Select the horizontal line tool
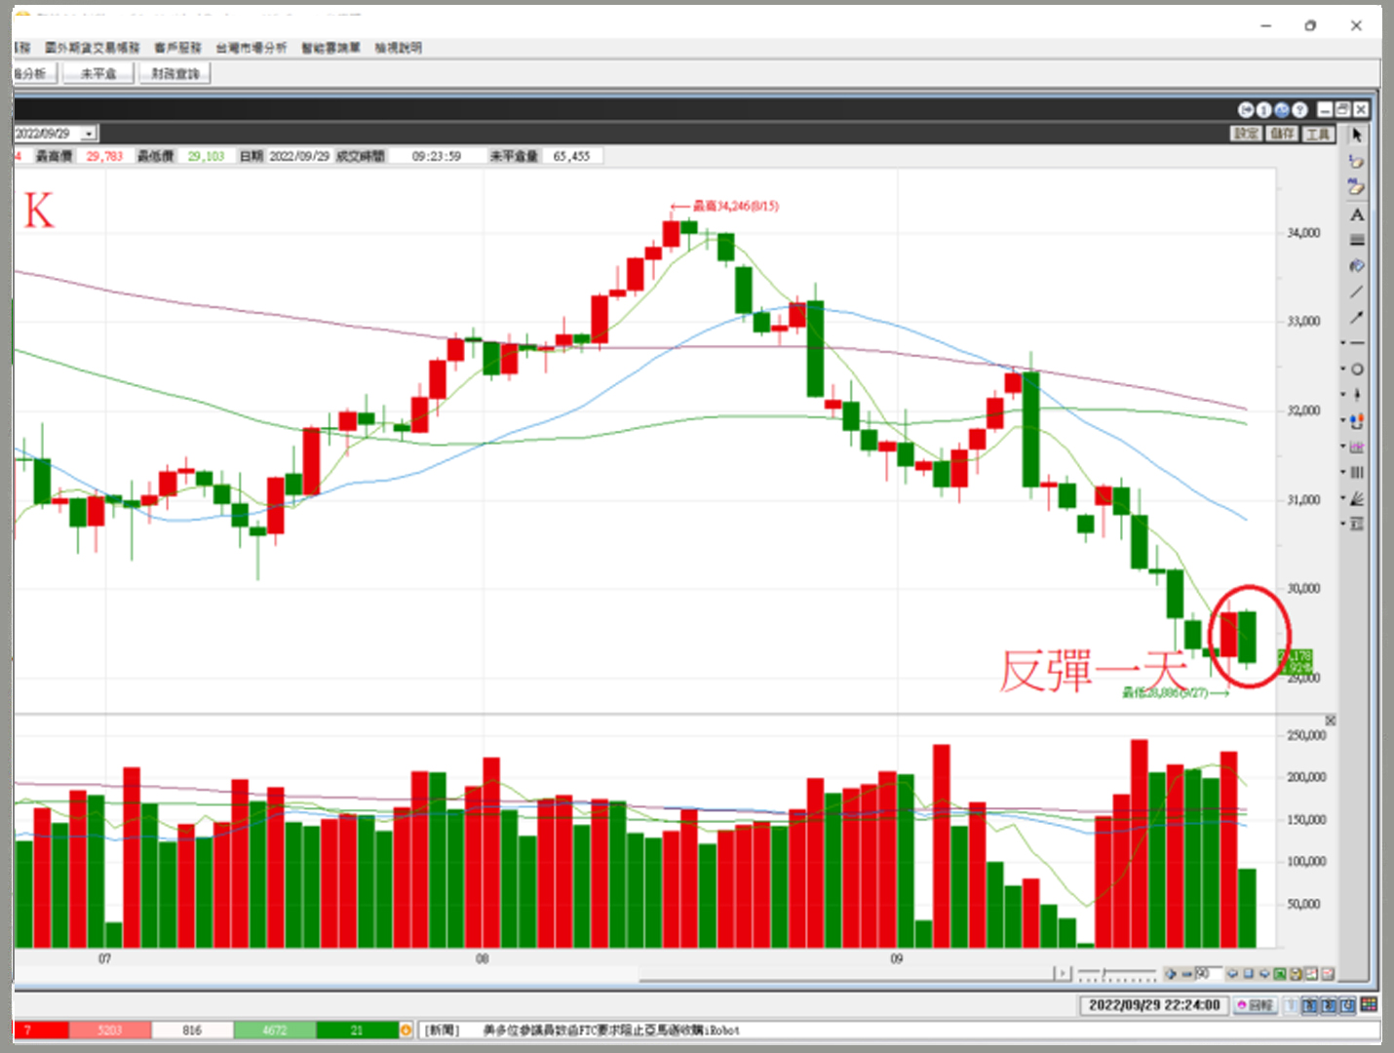The height and width of the screenshot is (1053, 1394). (1357, 343)
